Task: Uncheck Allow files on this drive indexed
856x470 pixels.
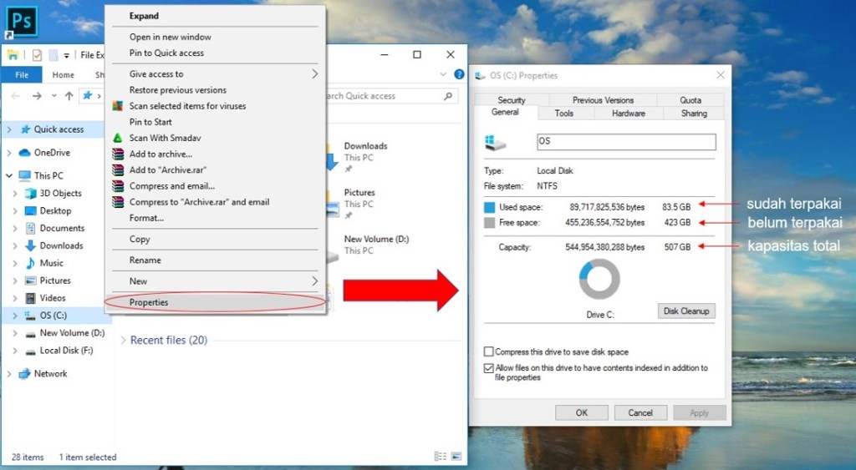Action: [x=488, y=368]
